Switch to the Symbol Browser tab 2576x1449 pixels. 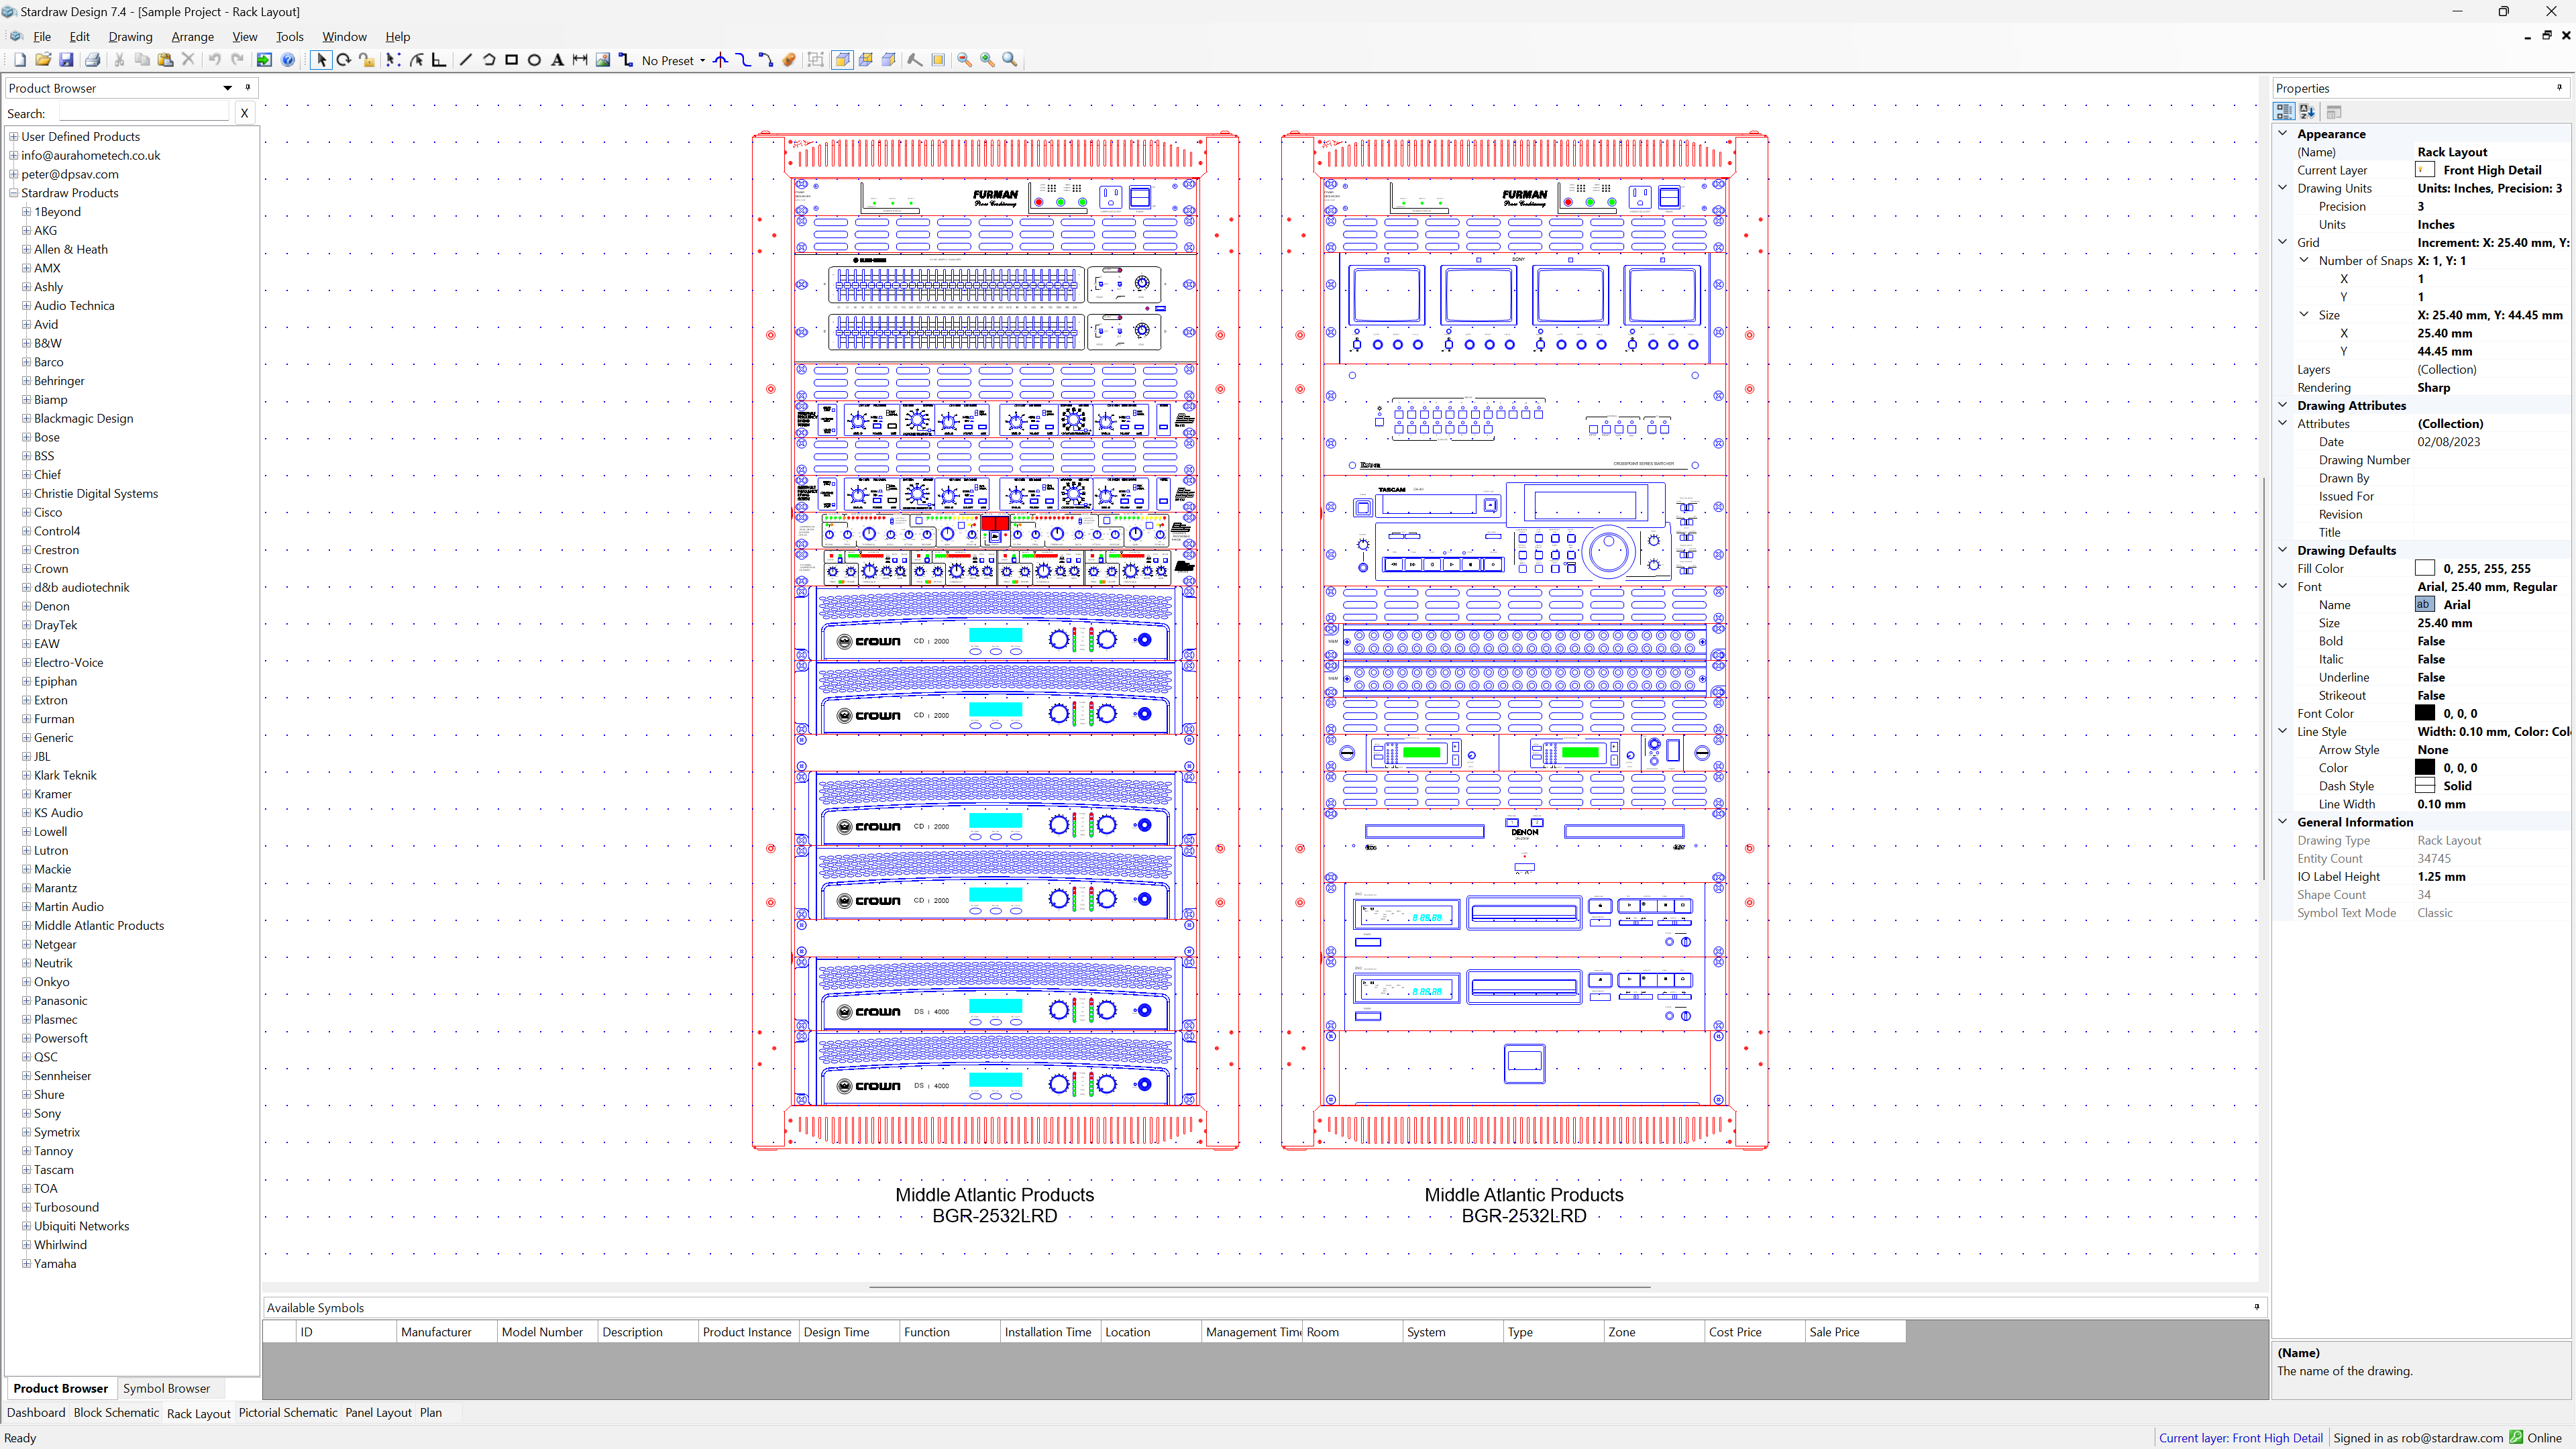pos(166,1388)
